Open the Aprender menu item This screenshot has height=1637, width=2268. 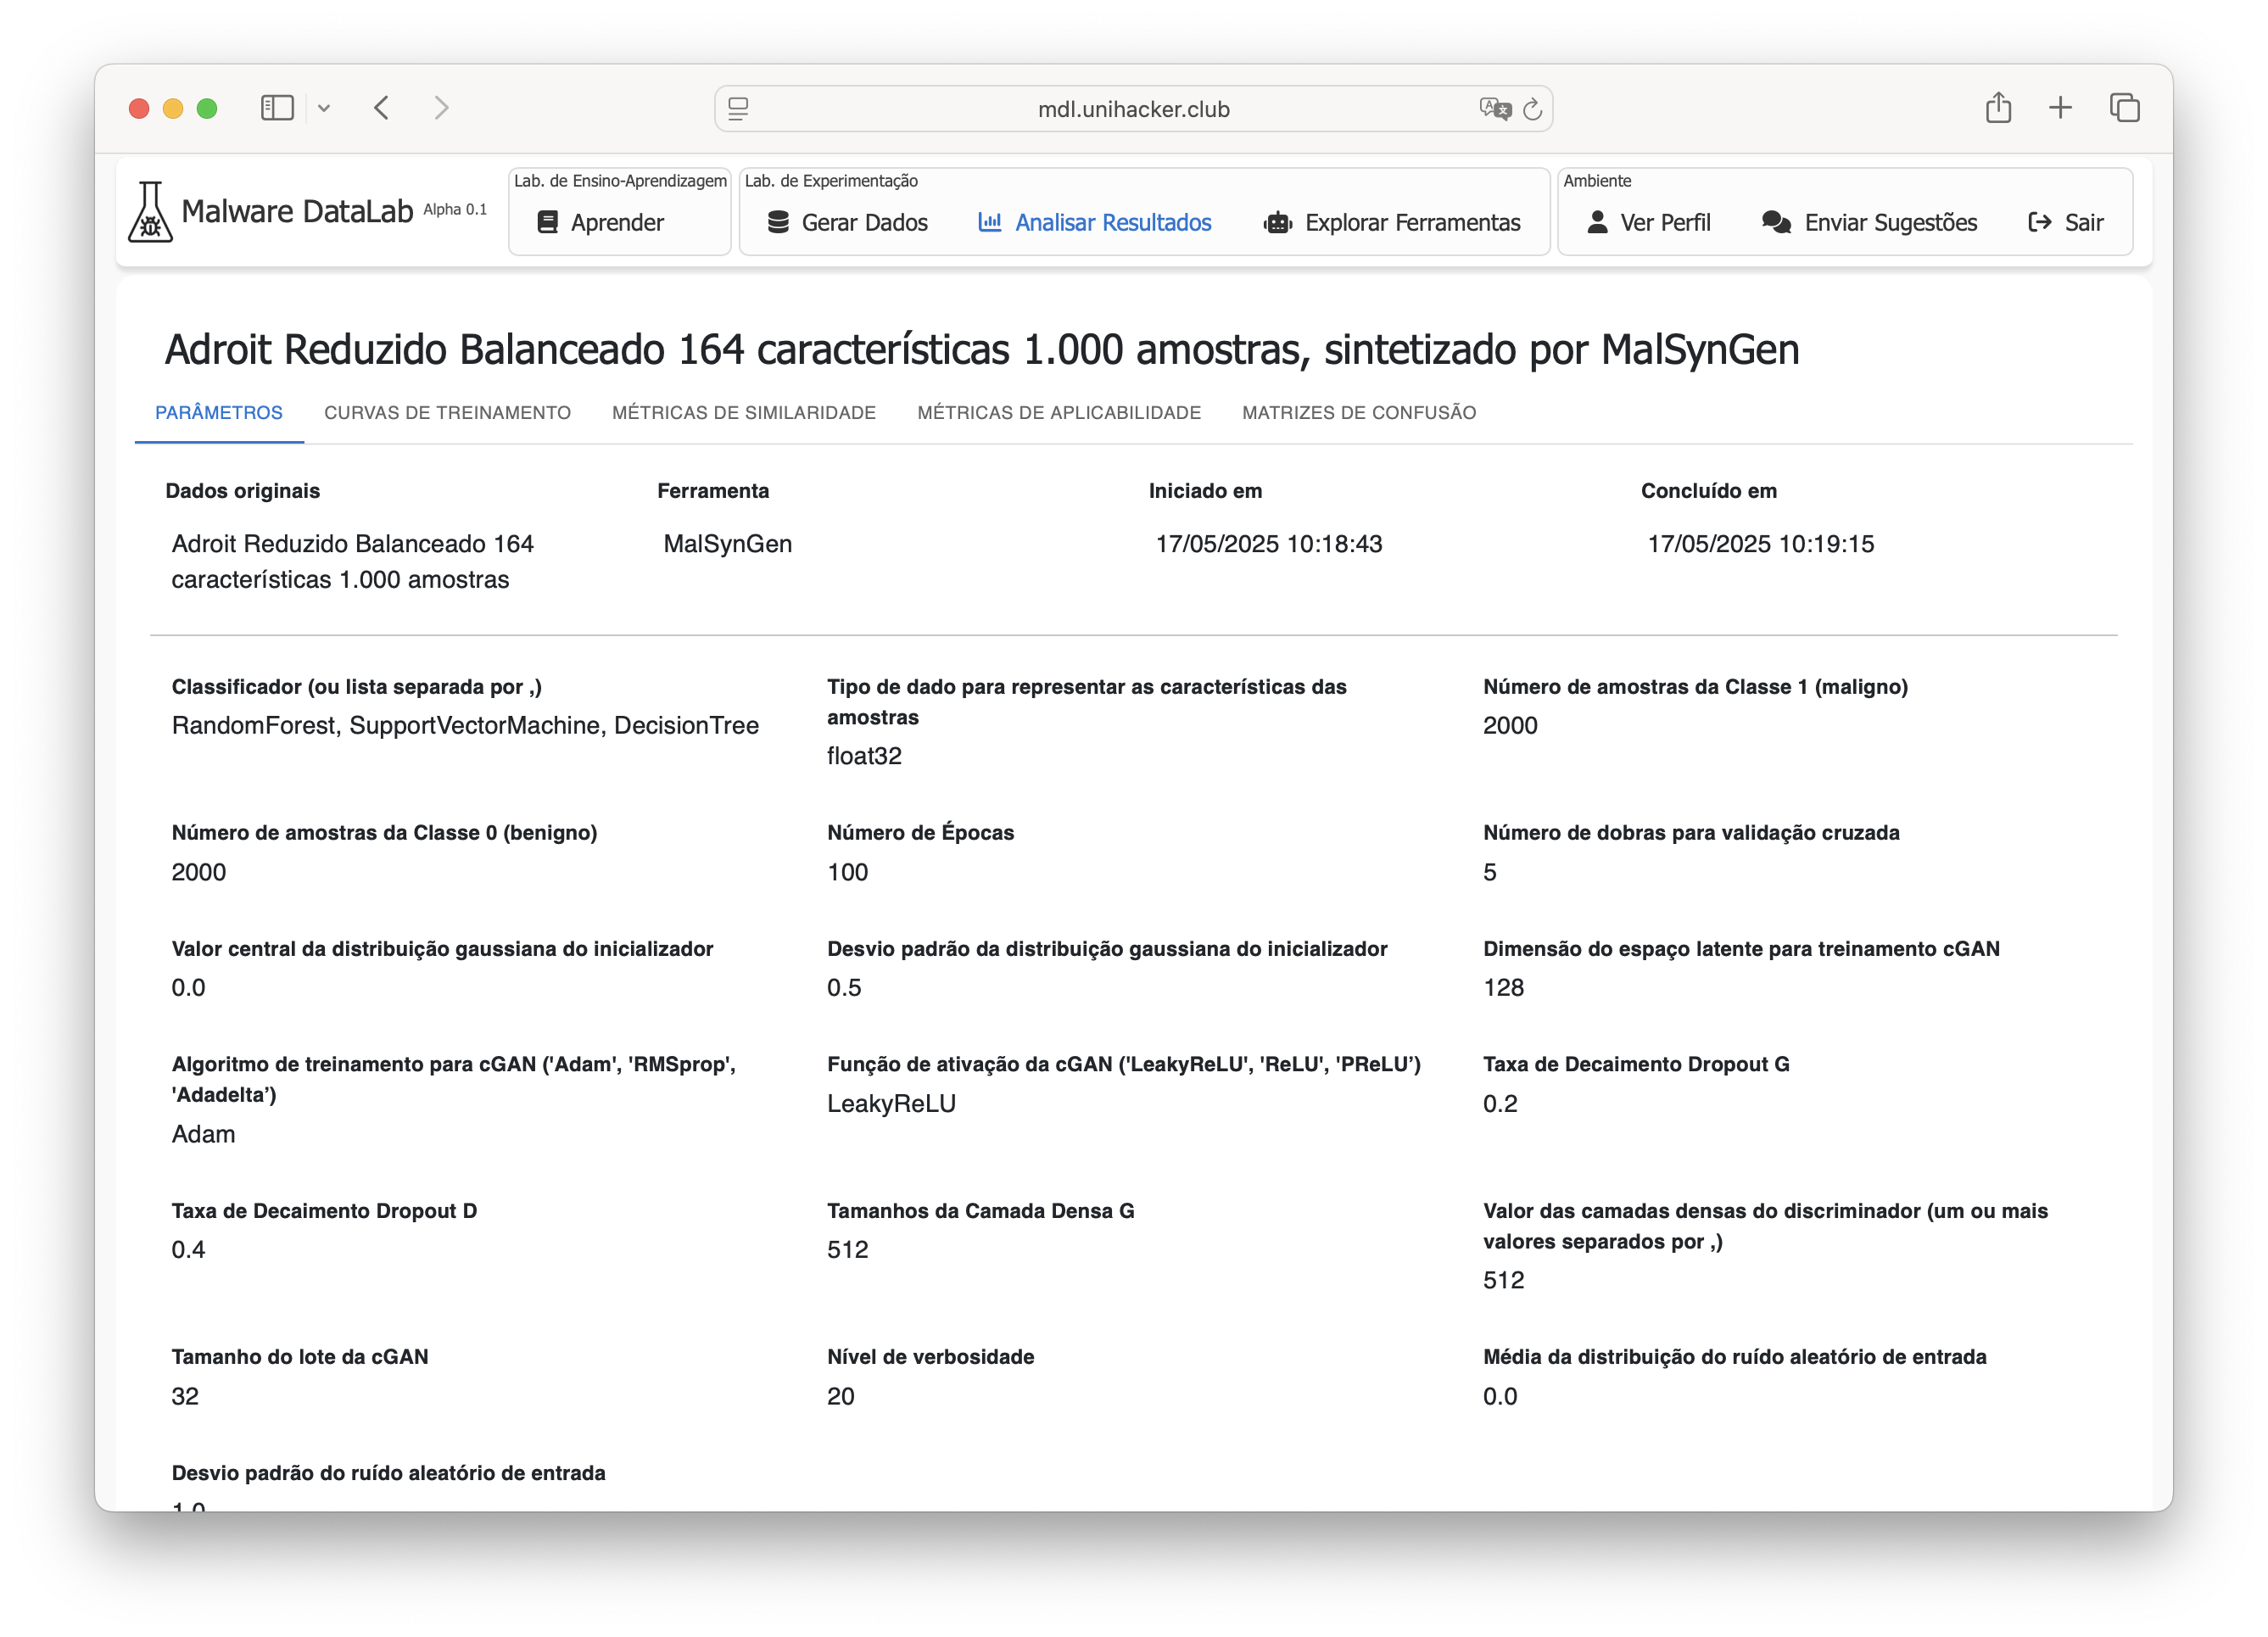[x=601, y=222]
